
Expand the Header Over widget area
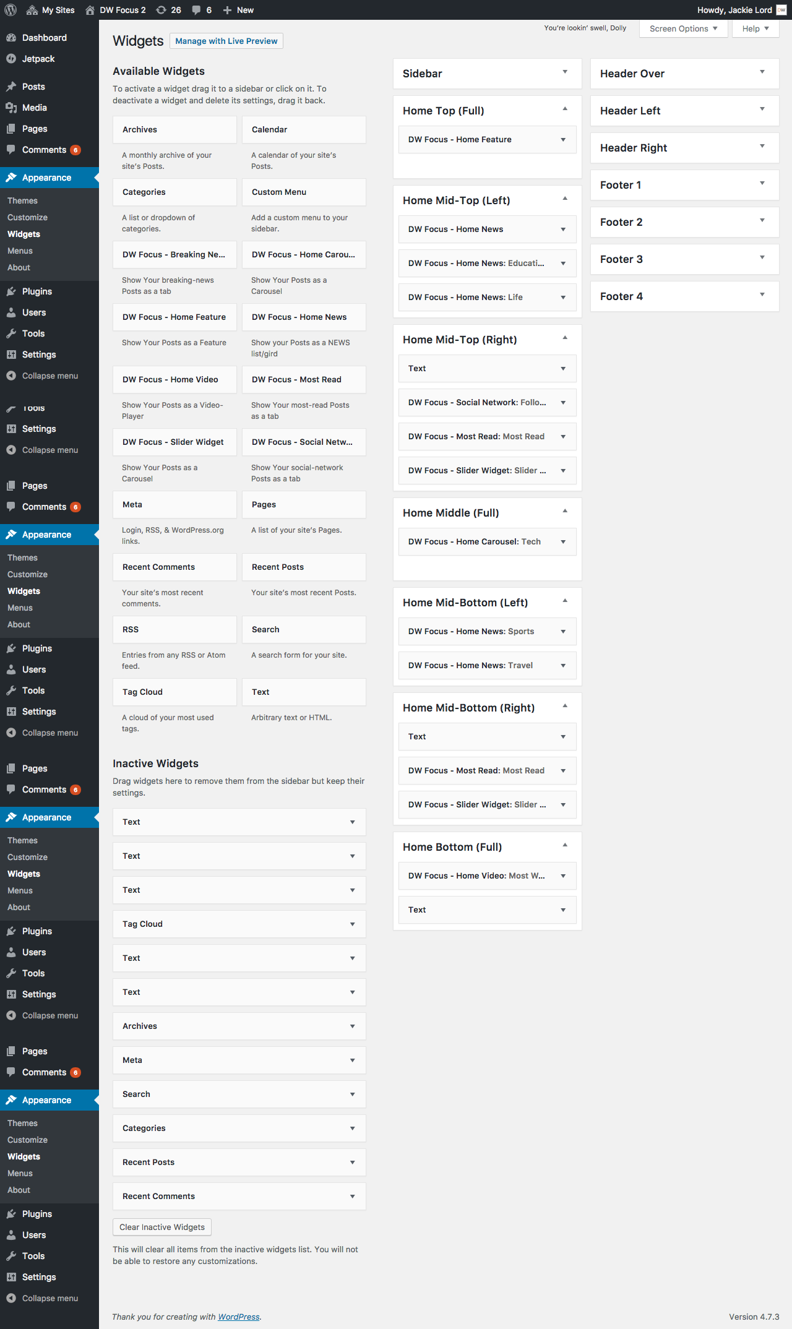coord(762,72)
